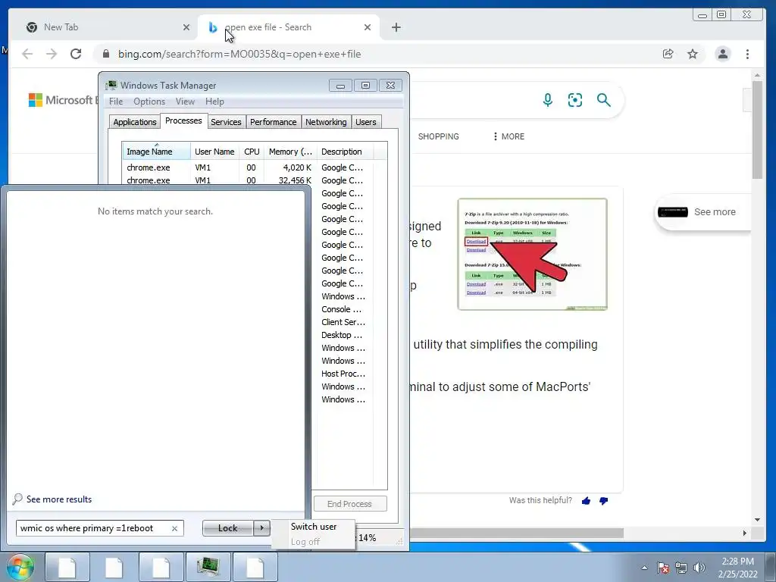The width and height of the screenshot is (776, 582).
Task: Select chrome.exe row with 32,456 K memory
Action: coord(248,180)
